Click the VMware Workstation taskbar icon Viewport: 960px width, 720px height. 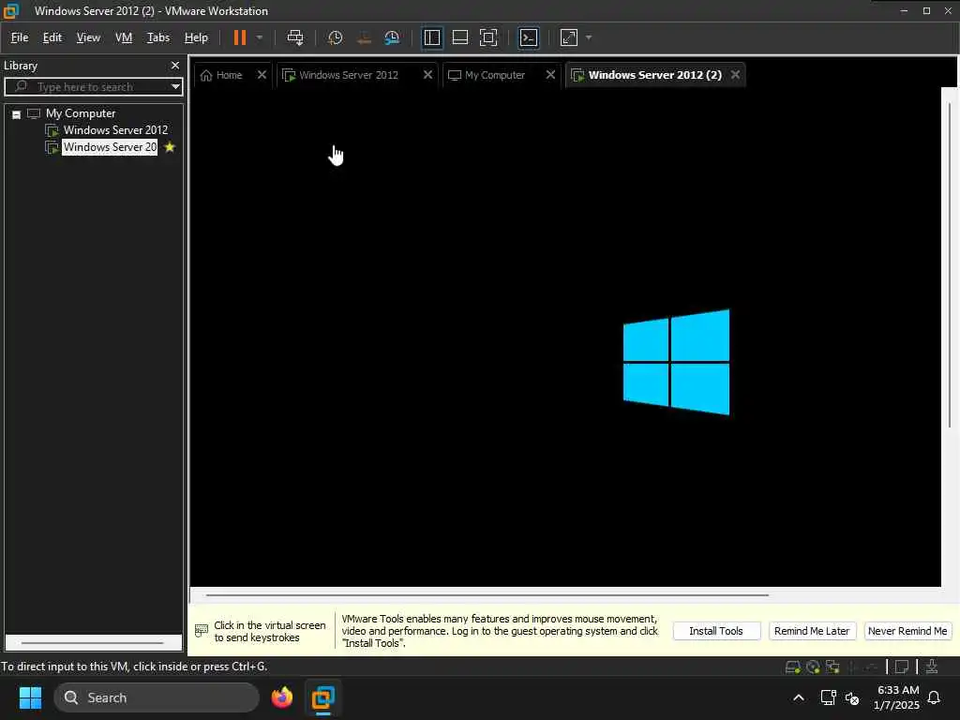pos(322,697)
